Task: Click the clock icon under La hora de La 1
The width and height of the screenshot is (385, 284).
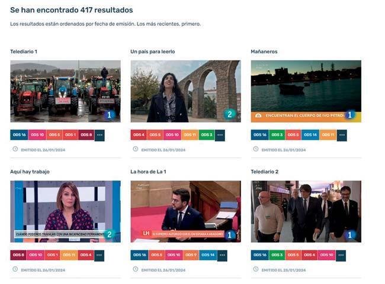Action: coord(136,269)
